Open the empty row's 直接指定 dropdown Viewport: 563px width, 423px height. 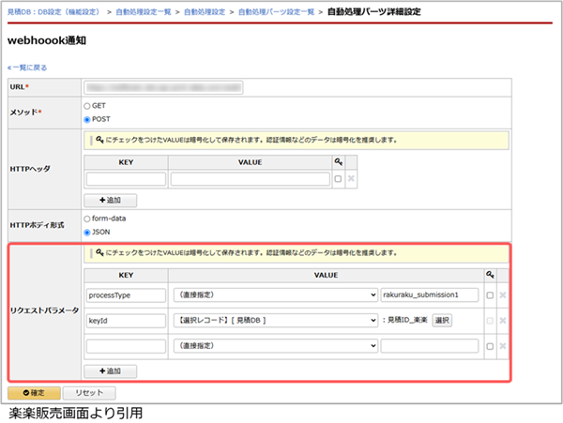click(x=274, y=346)
